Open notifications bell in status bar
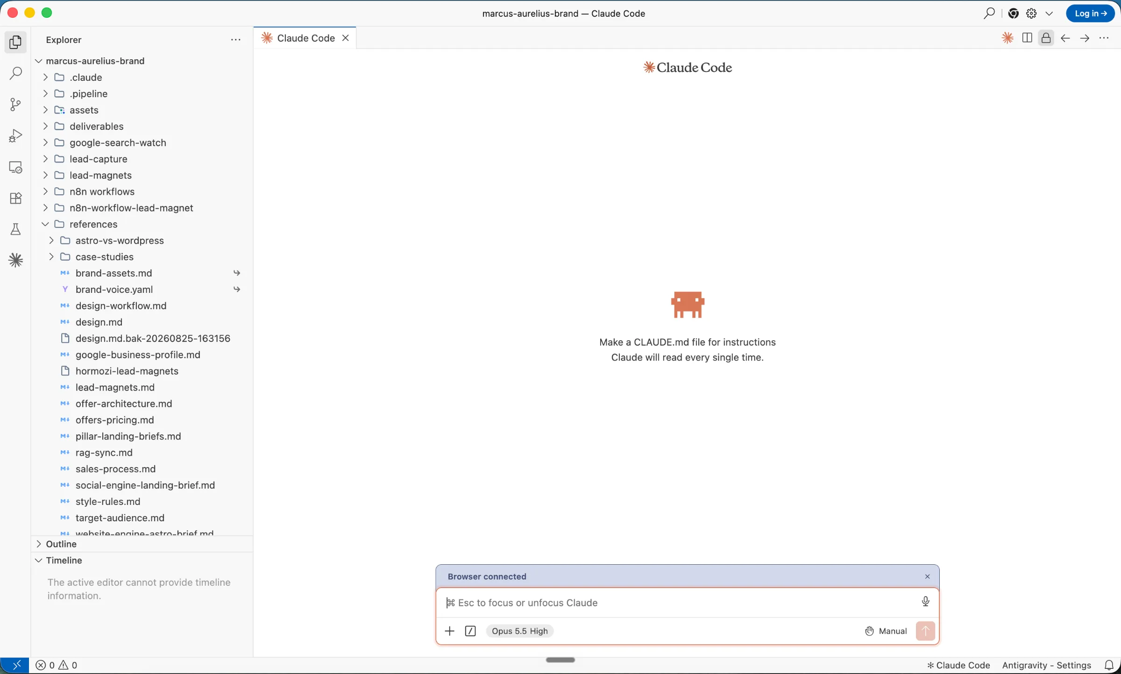The image size is (1121, 674). pyautogui.click(x=1109, y=665)
